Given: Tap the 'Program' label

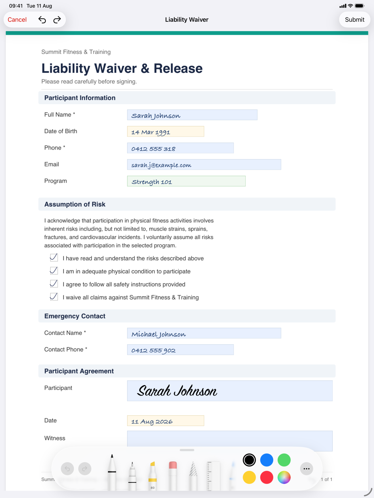Looking at the screenshot, I should coord(56,181).
